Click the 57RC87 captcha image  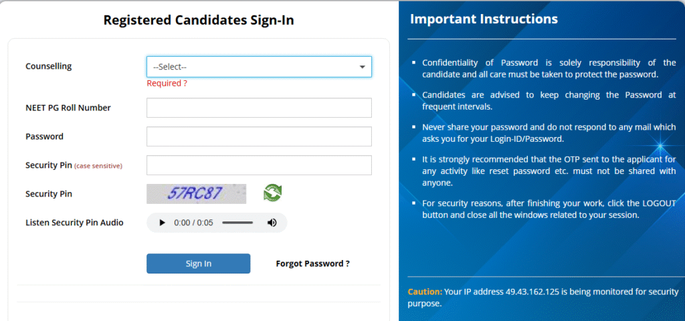[x=196, y=194]
